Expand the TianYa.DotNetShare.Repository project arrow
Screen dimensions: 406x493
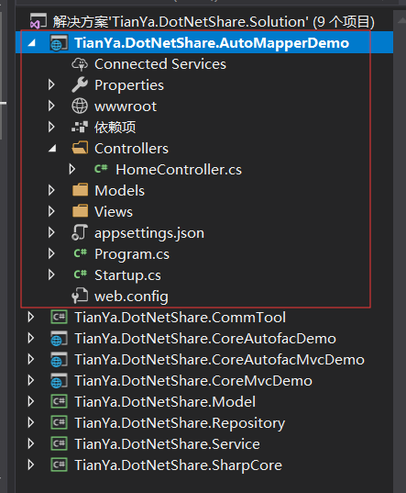pyautogui.click(x=30, y=422)
